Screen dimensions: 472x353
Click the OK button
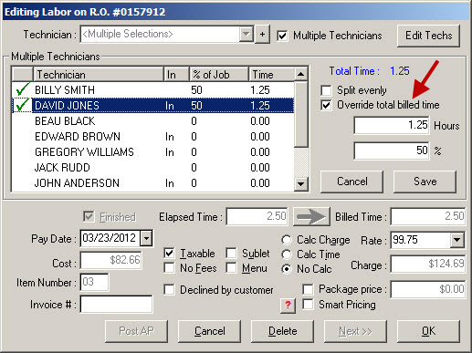click(428, 331)
